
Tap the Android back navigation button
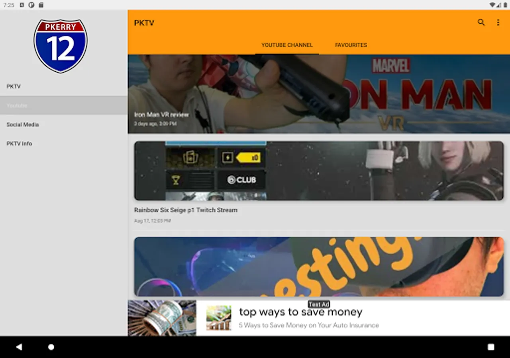click(19, 347)
